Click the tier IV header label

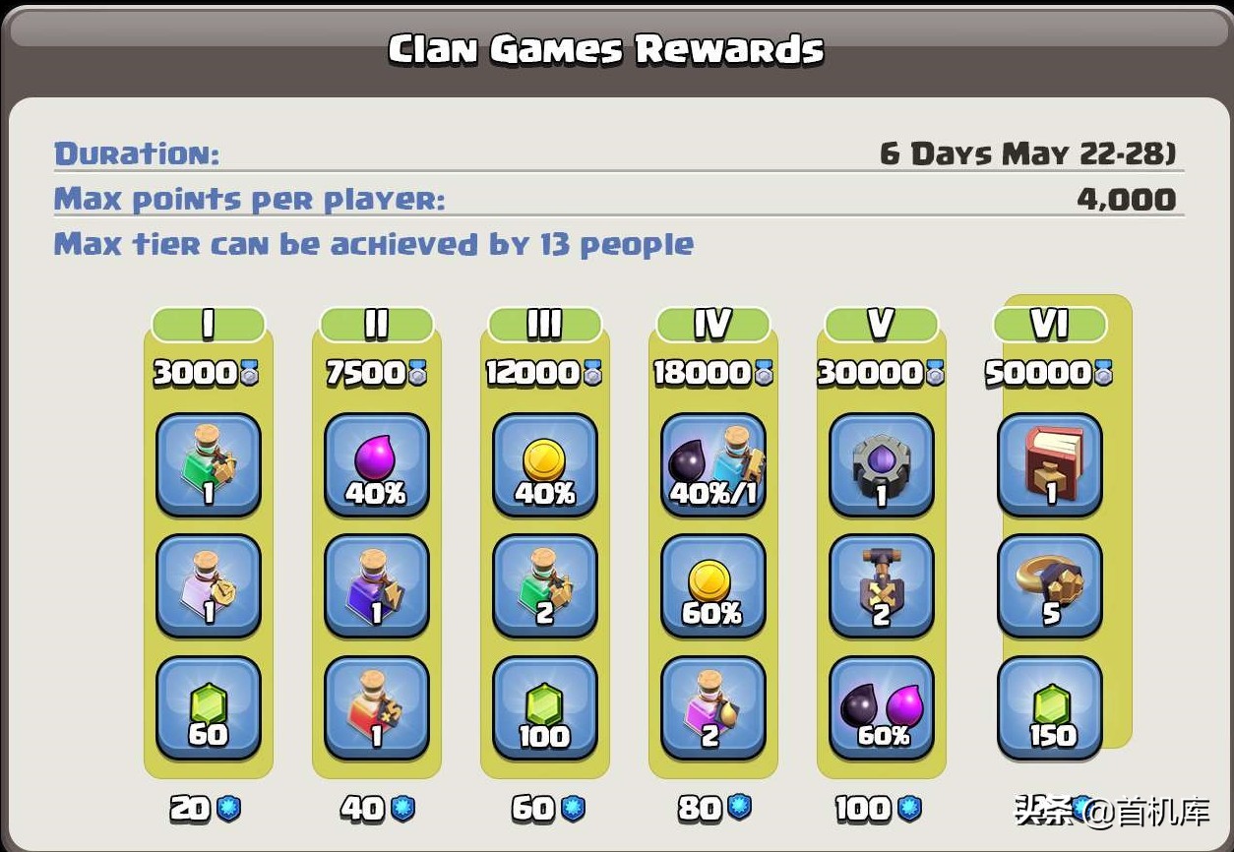(x=713, y=324)
